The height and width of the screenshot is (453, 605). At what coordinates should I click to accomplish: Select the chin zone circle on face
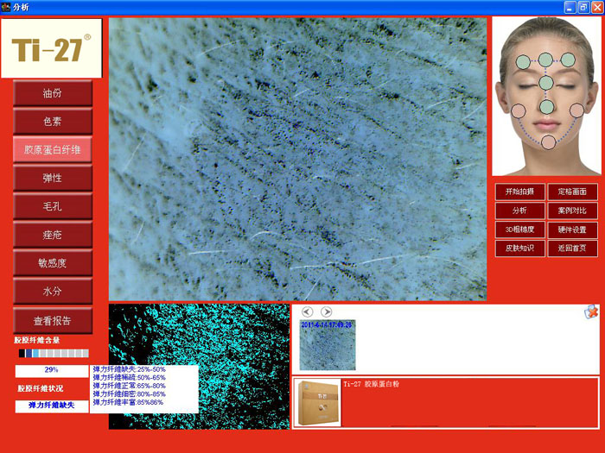(547, 142)
